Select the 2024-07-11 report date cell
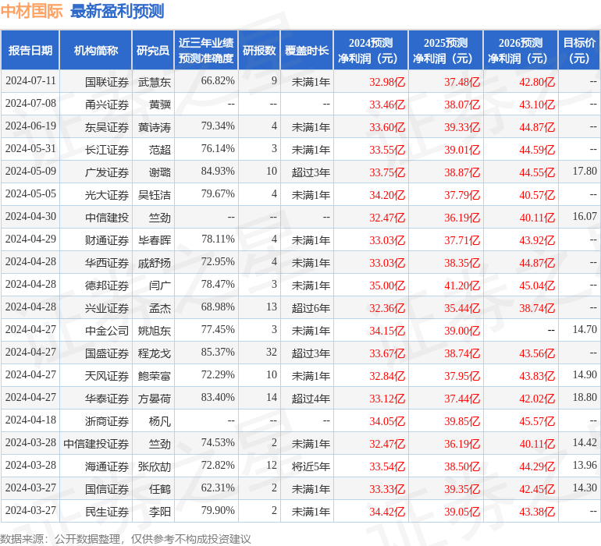Viewport: 601px width, 546px height. click(x=30, y=81)
